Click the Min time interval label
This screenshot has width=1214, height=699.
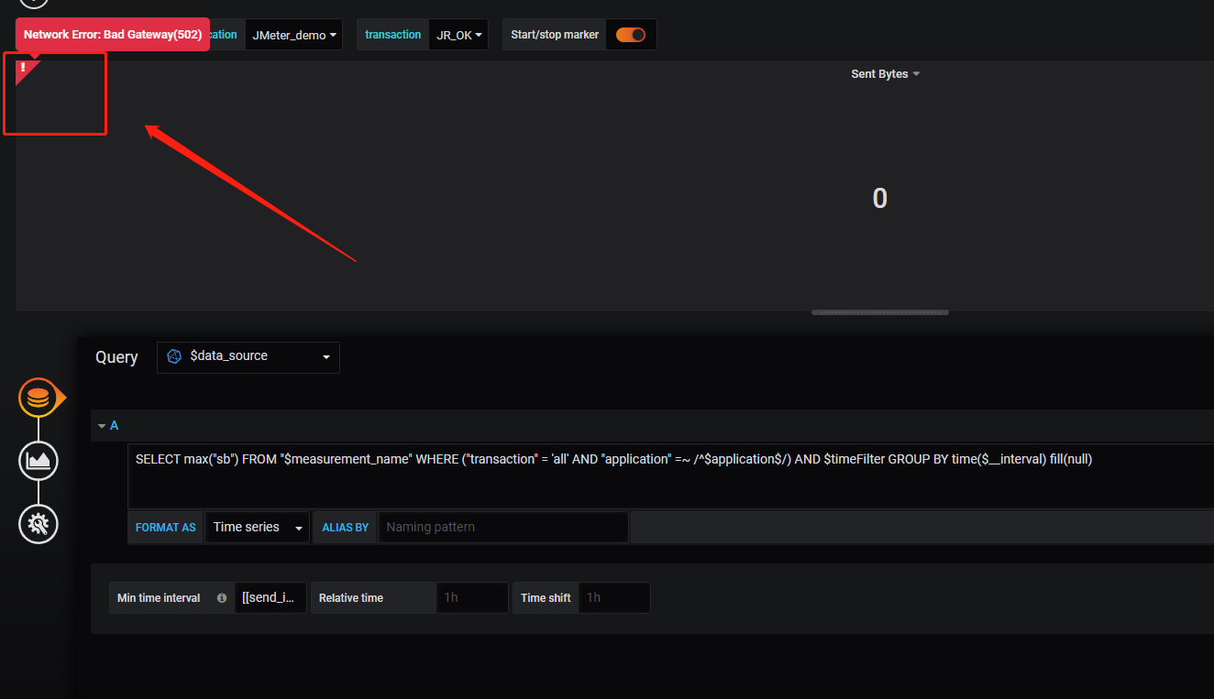[x=159, y=598]
